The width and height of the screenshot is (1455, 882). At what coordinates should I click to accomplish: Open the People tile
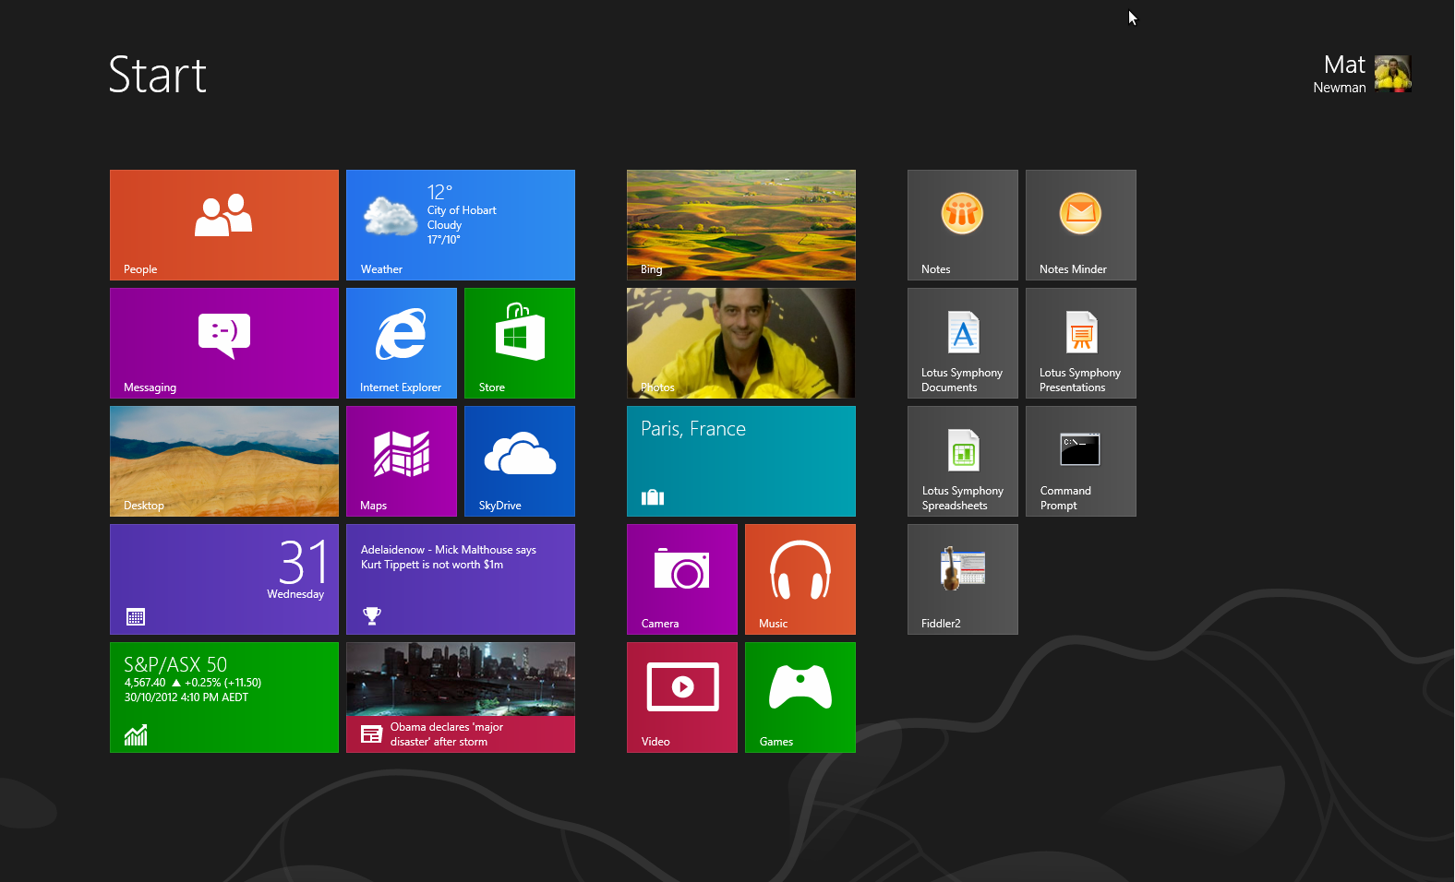coord(224,225)
